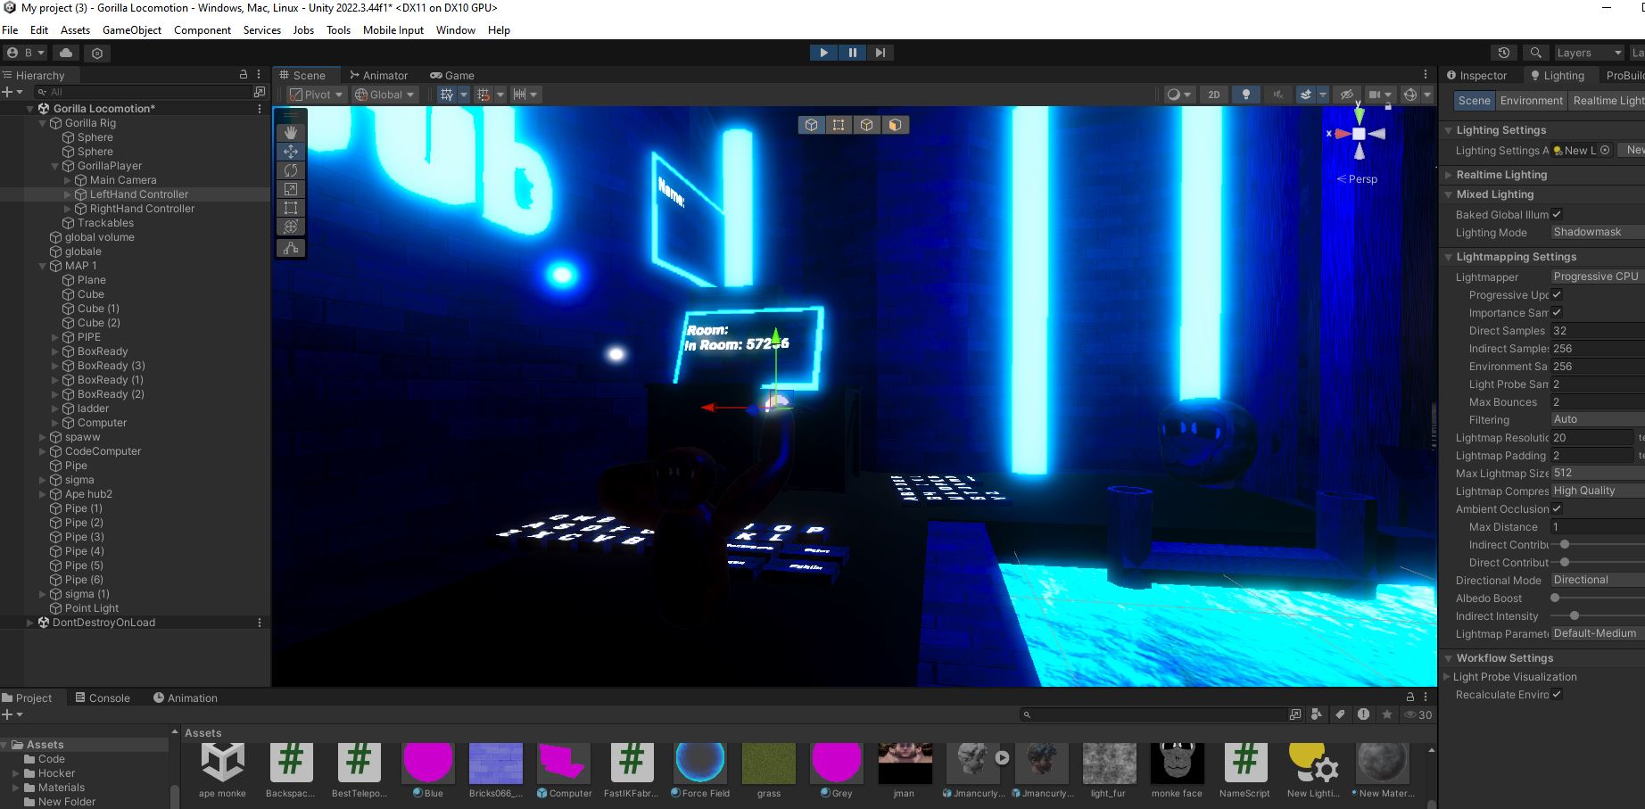Screen dimensions: 1645x809
Task: Select the Rect transform tool
Action: click(x=291, y=208)
